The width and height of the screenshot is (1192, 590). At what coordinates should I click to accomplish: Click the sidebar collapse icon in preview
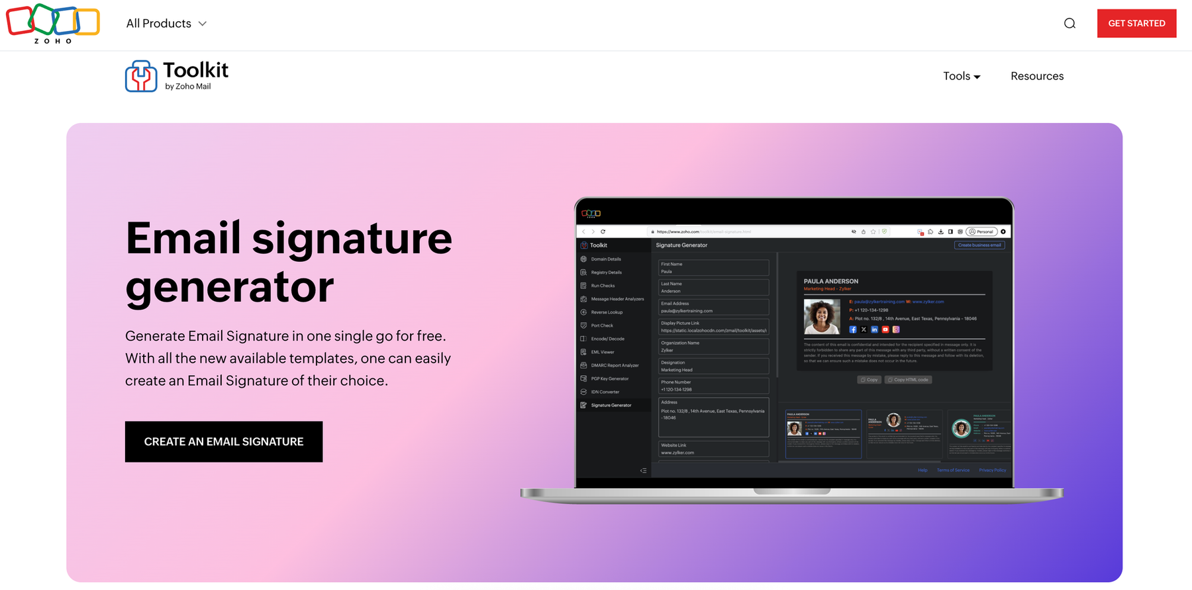pos(643,471)
